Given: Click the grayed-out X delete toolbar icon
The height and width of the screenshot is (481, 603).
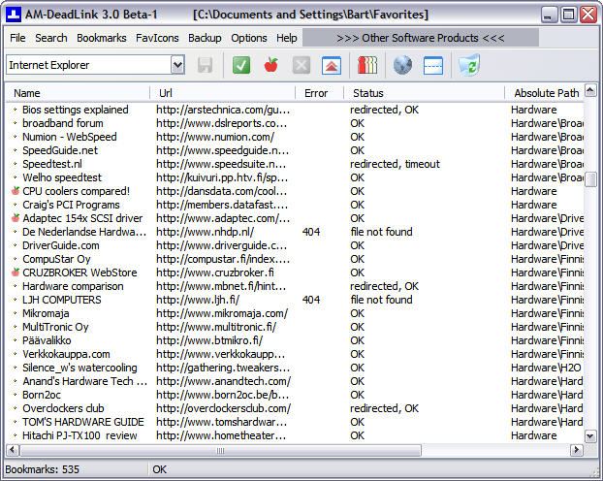Looking at the screenshot, I should click(301, 65).
